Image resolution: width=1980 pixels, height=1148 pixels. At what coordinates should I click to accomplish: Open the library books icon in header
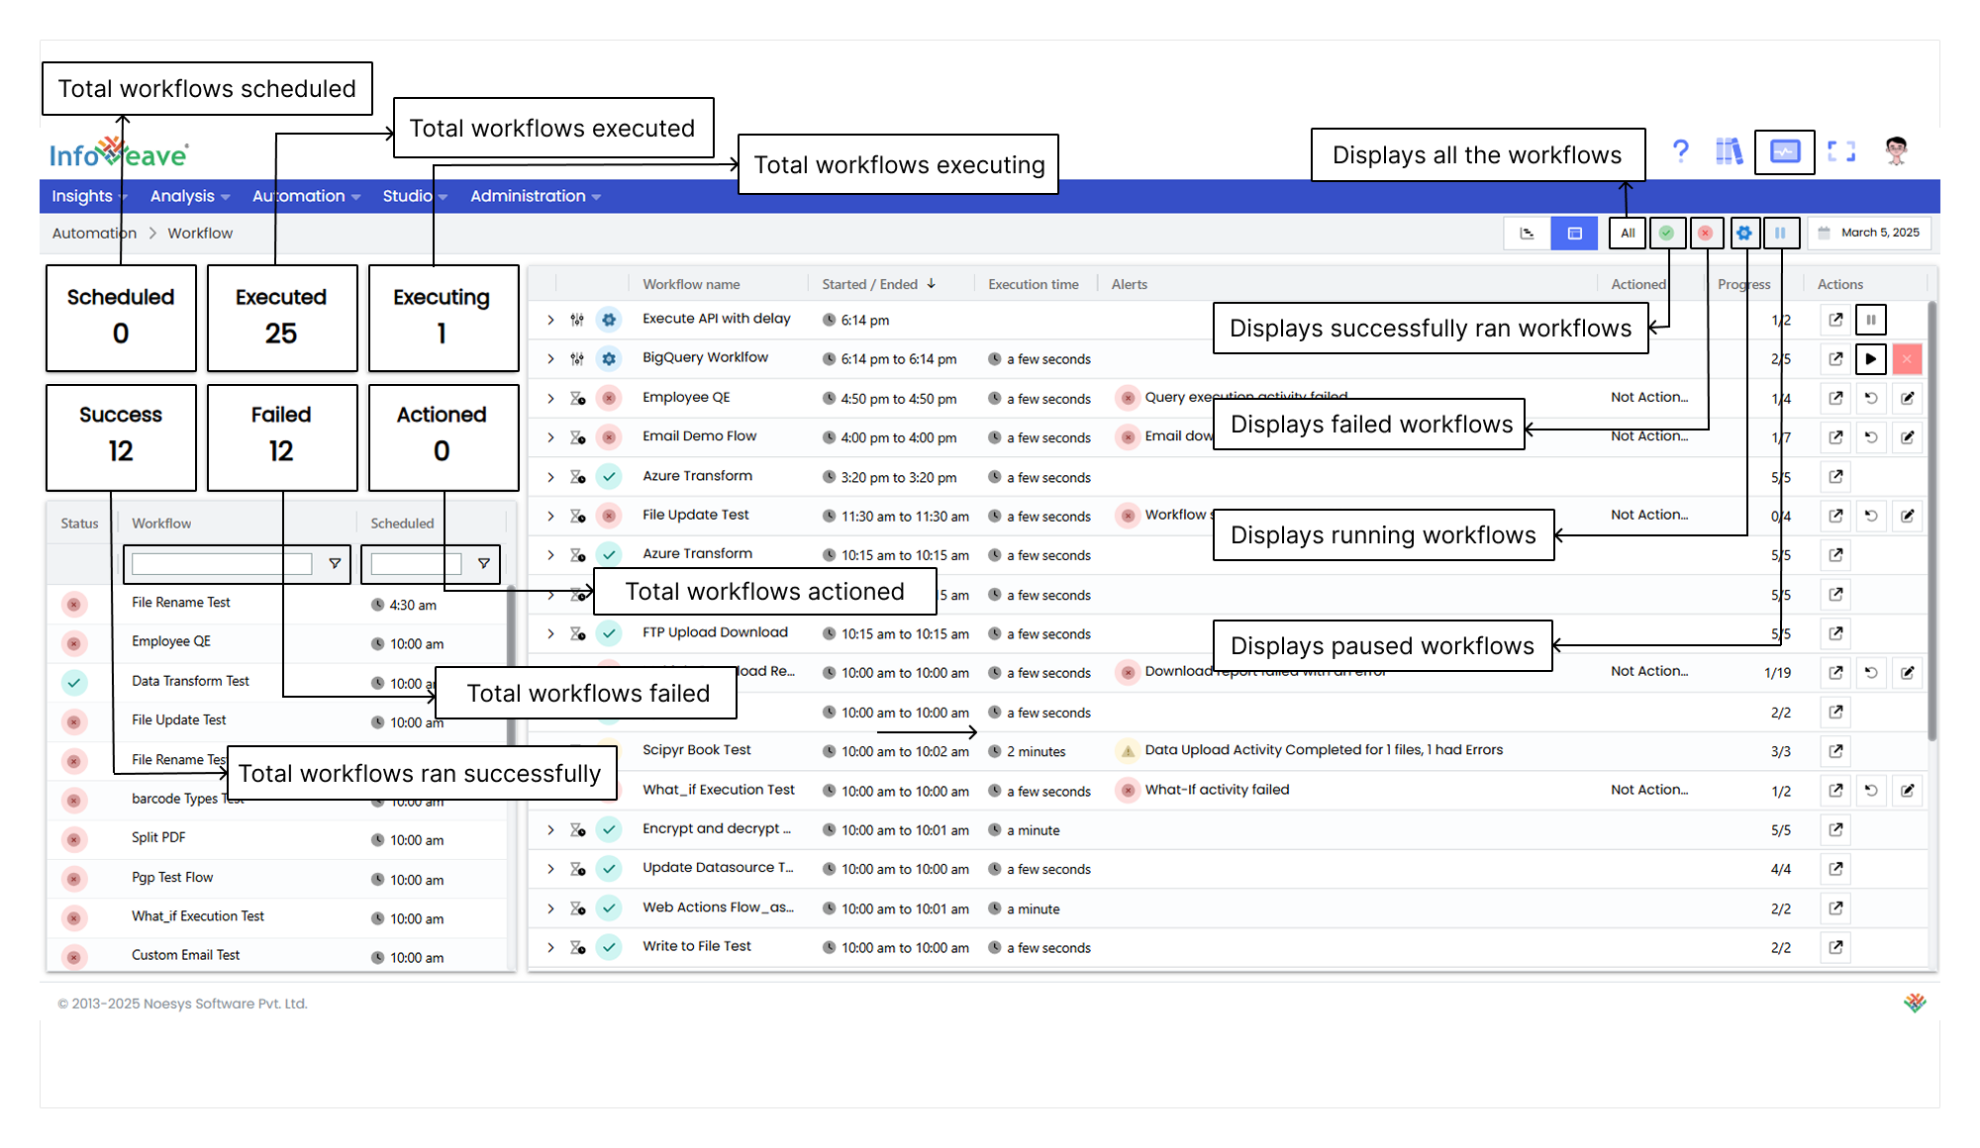coord(1729,151)
